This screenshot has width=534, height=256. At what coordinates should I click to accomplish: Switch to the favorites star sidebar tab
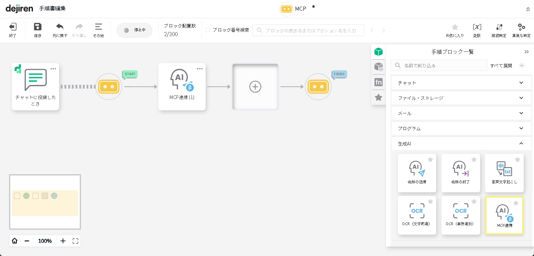pyautogui.click(x=379, y=97)
